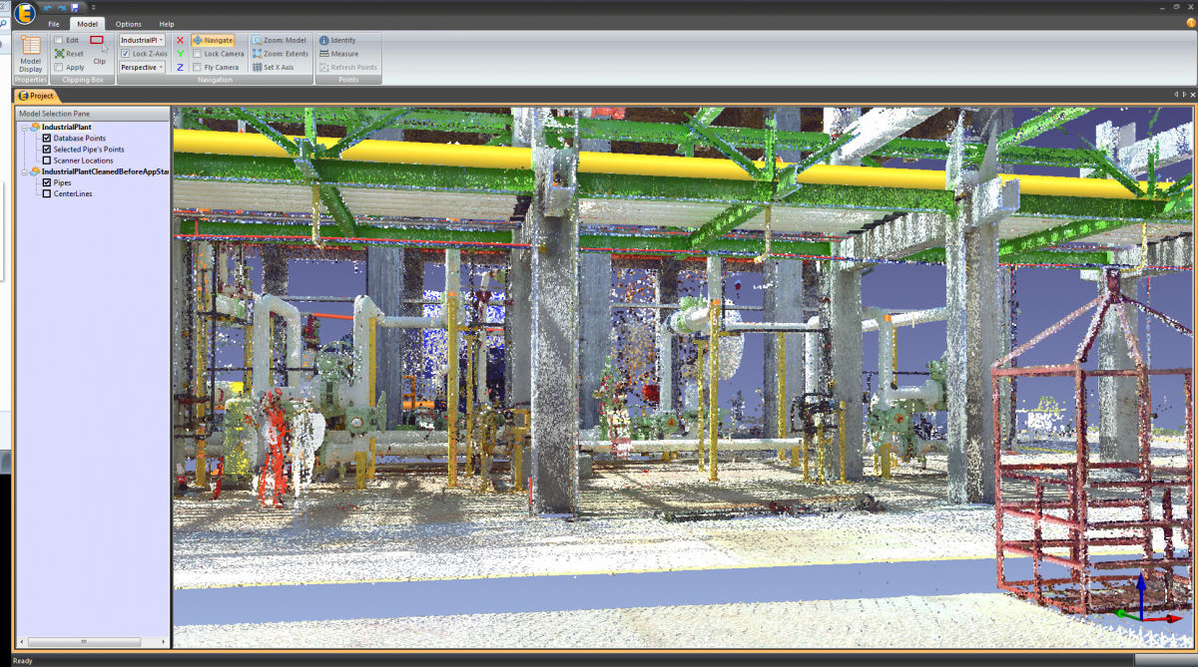Switch to the Options ribbon tab

128,24
